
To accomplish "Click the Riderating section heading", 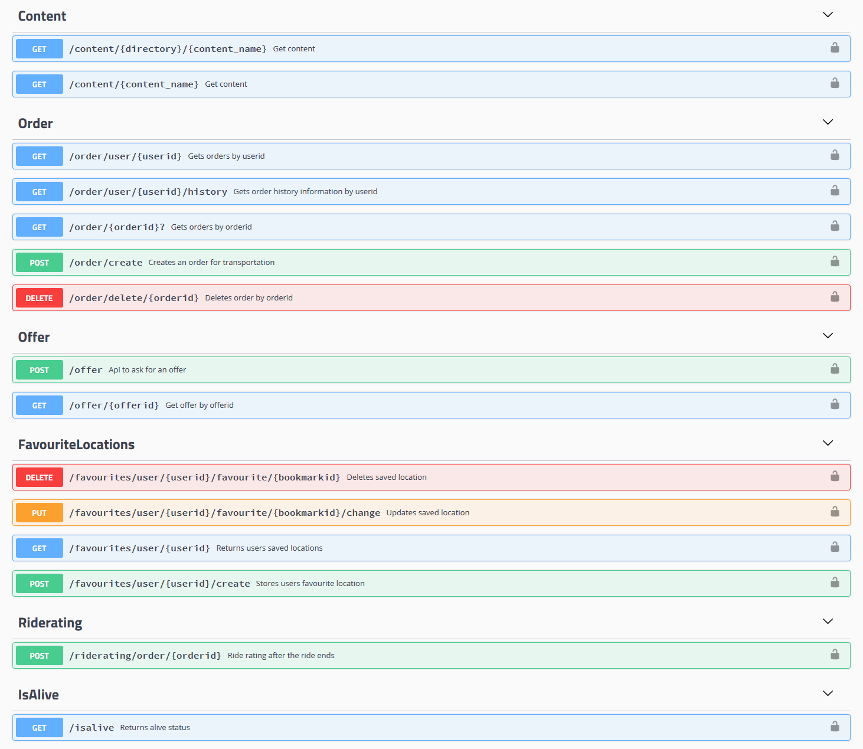I will tap(50, 623).
